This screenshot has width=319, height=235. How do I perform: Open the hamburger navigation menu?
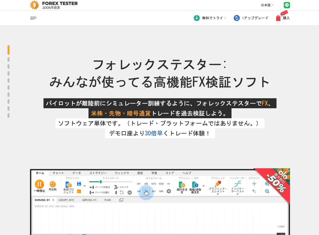point(33,18)
